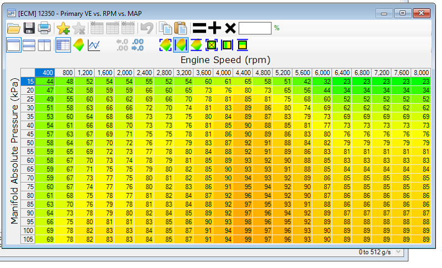
Task: Paste values using the clipboard icon
Action: [181, 28]
